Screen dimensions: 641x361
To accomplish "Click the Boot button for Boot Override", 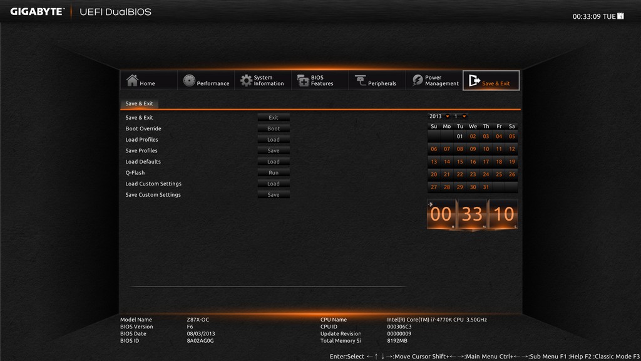I will 274,128.
